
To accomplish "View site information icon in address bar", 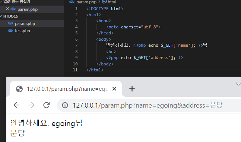I will coord(65,105).
